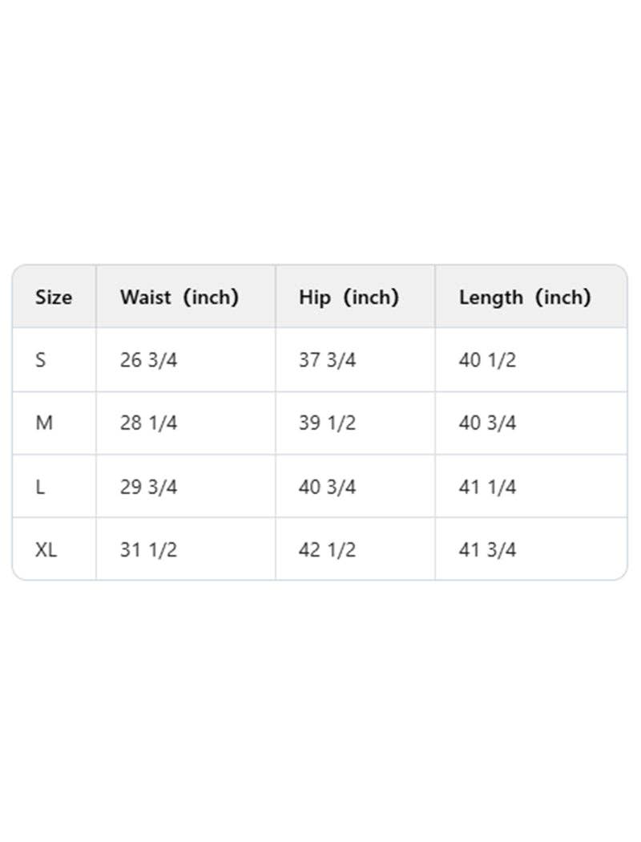This screenshot has width=641, height=842.
Task: Select the 39 1/2 hip value
Action: click(x=327, y=423)
